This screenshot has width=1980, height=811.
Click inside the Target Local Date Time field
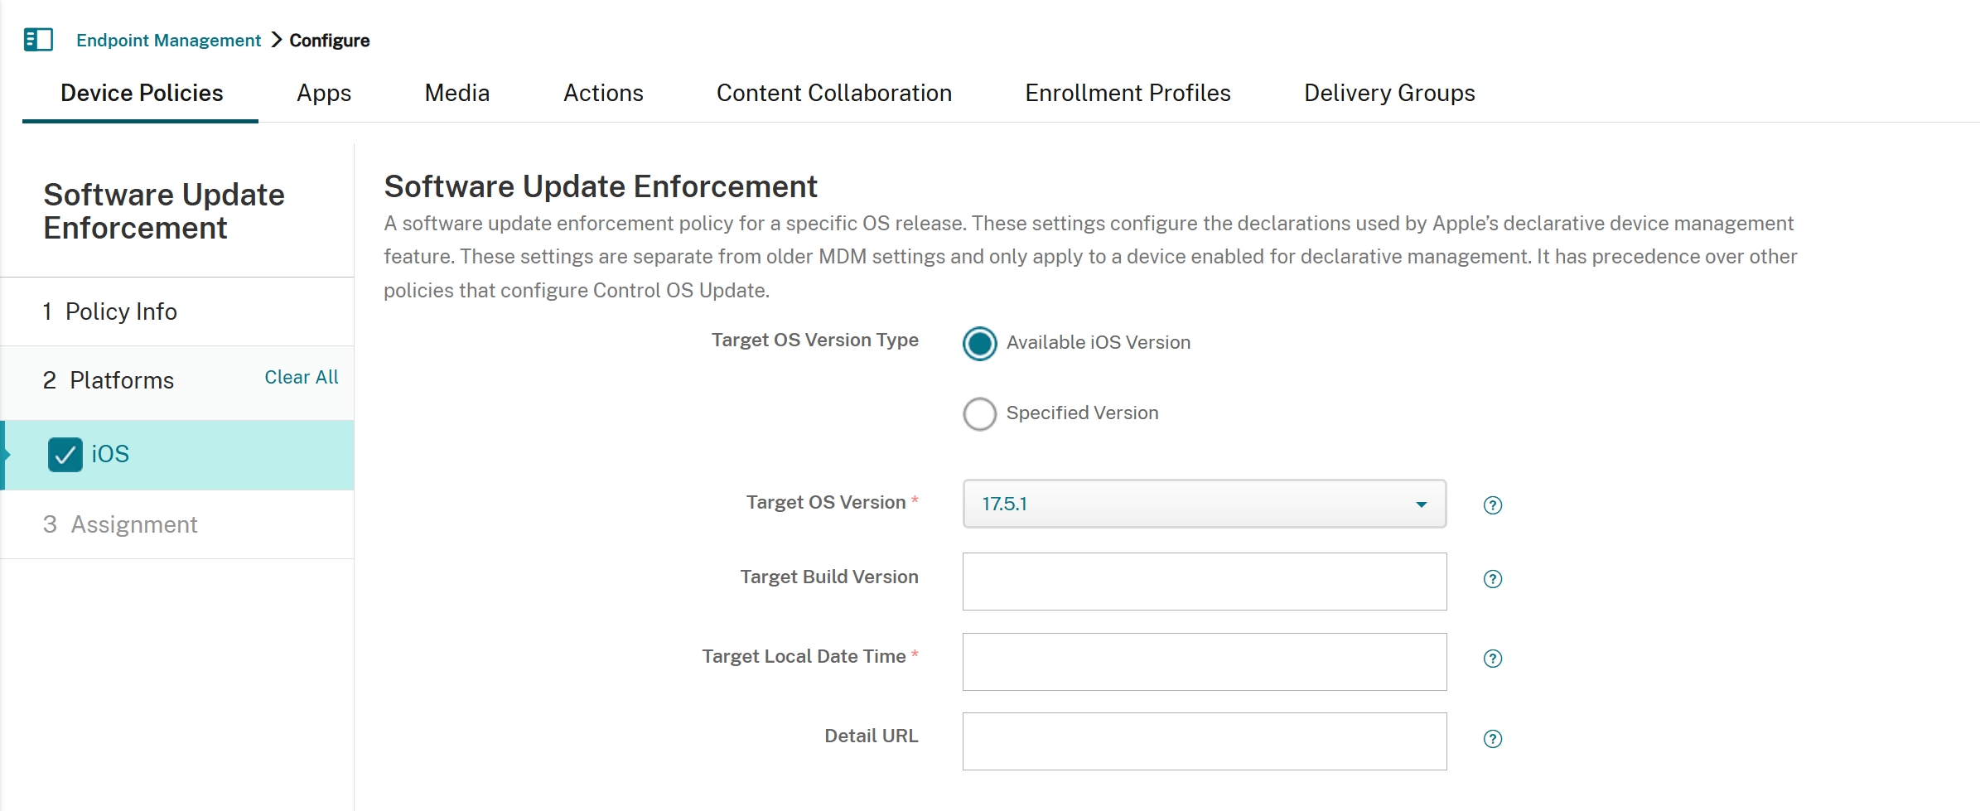[x=1203, y=661]
